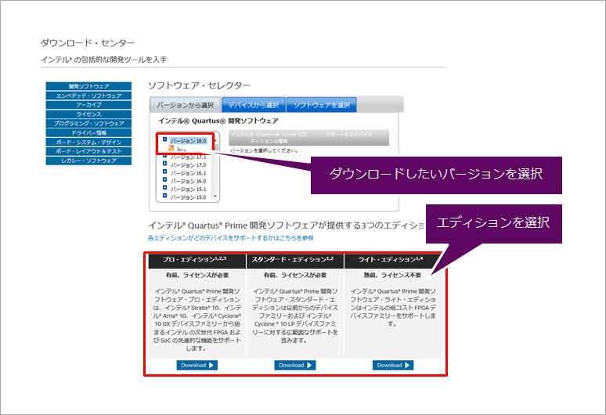Image resolution: width=606 pixels, height=415 pixels.
Task: Click the orange release icon under 18.0
Action: (x=171, y=148)
